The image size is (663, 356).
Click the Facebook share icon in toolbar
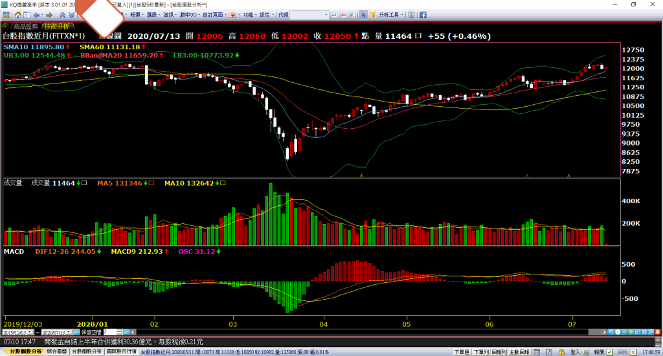(x=422, y=14)
